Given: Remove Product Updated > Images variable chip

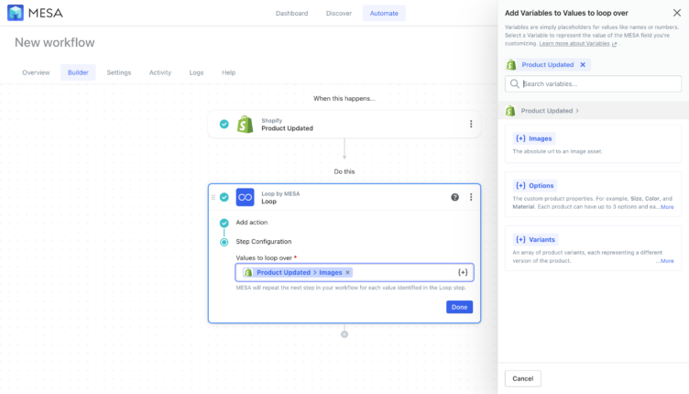Looking at the screenshot, I should [x=348, y=272].
